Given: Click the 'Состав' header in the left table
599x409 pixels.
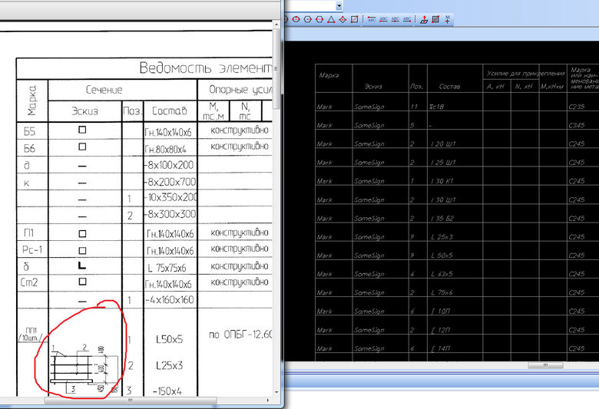Looking at the screenshot, I should point(170,111).
